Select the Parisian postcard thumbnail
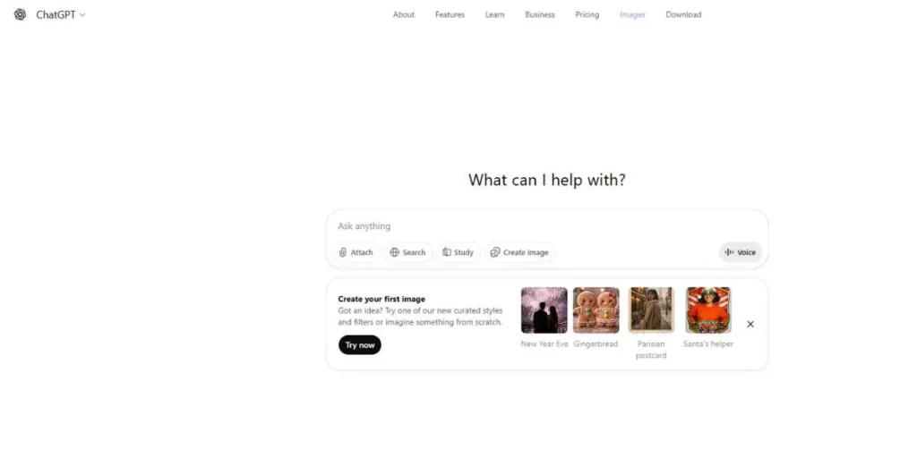917x458 pixels. 651,310
